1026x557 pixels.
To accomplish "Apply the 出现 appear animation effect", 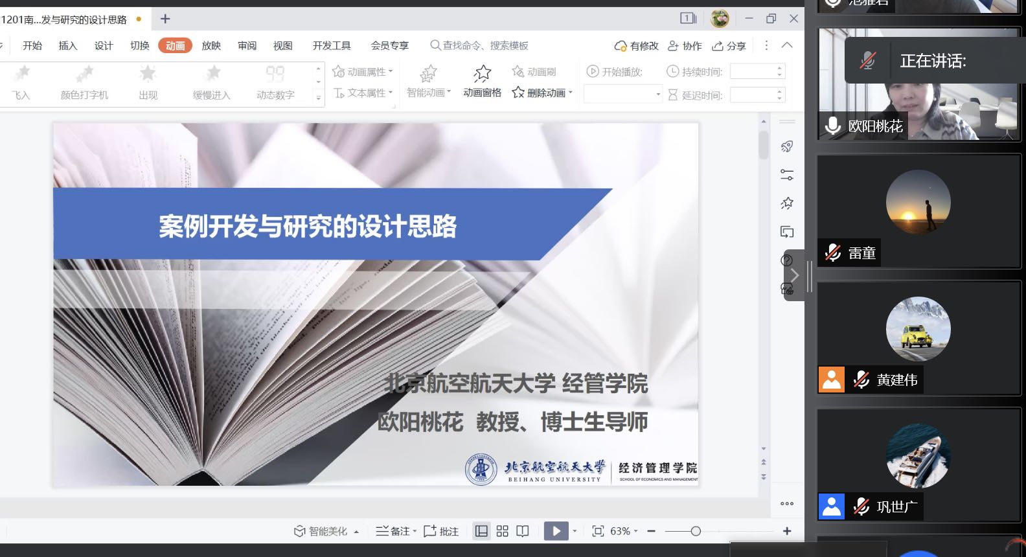I will coord(148,82).
